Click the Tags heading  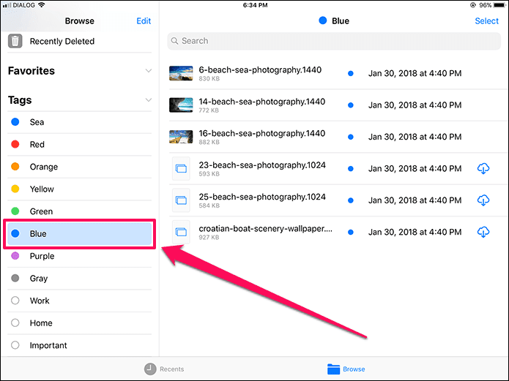pos(20,100)
